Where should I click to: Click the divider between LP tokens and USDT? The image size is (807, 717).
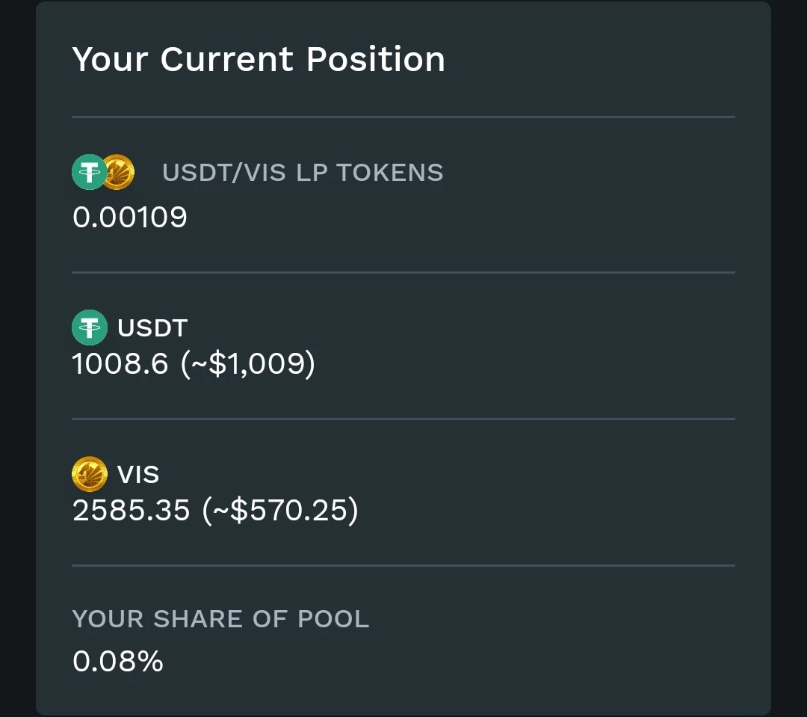[x=403, y=273]
